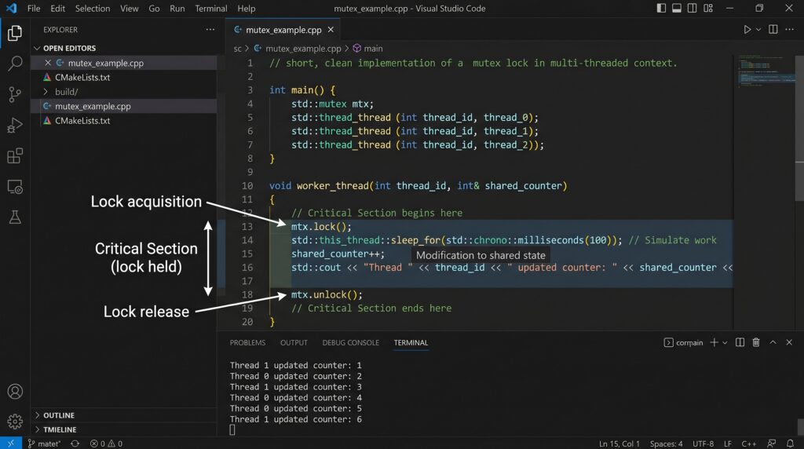Customize layout icon in title bar
This screenshot has height=449, width=804.
[708, 8]
